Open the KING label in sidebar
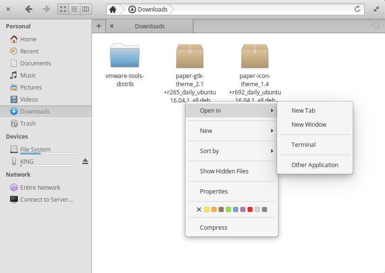Image resolution: width=385 pixels, height=273 pixels. click(27, 161)
